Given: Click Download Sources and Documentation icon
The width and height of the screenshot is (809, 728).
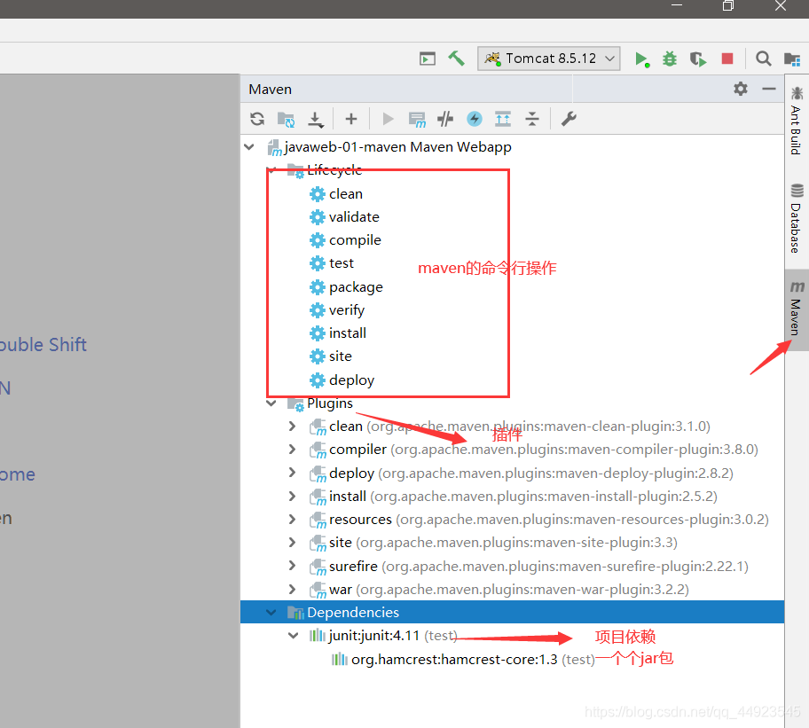Looking at the screenshot, I should [315, 119].
